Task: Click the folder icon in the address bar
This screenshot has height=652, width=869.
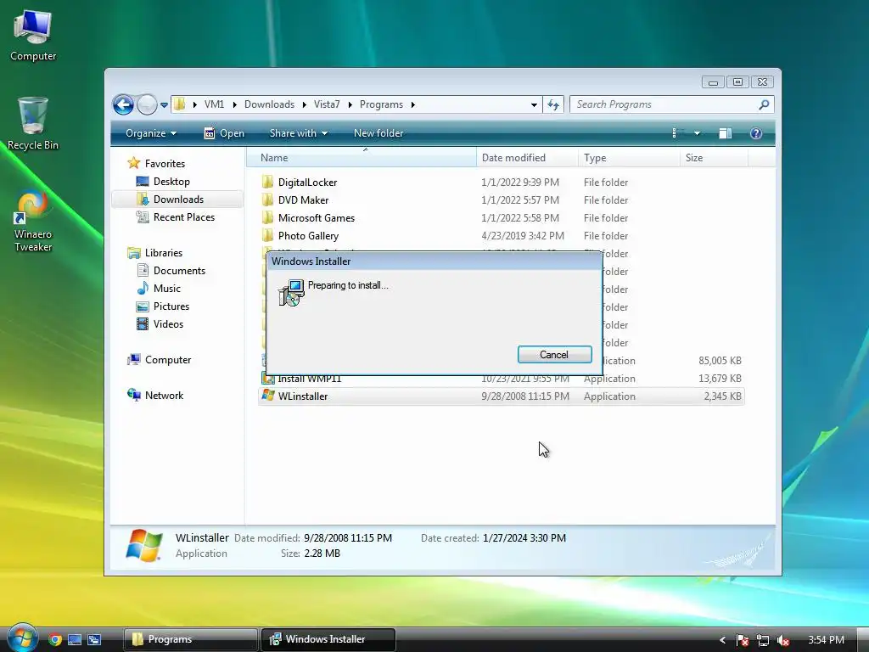Action: click(x=180, y=104)
